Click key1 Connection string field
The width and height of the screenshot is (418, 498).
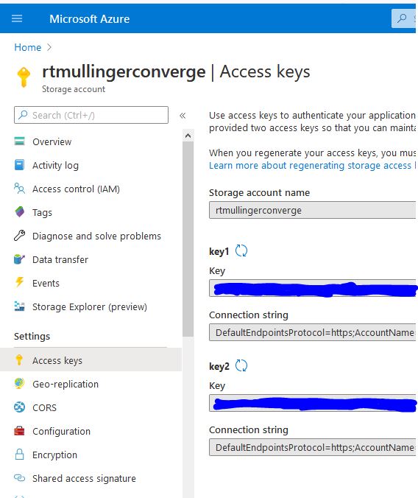[x=312, y=332]
